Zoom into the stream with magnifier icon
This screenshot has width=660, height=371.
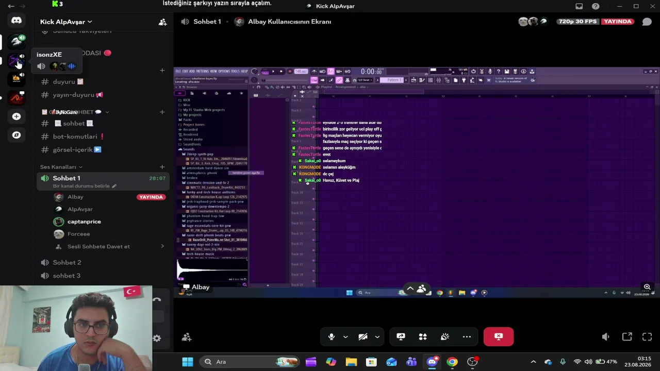647,287
